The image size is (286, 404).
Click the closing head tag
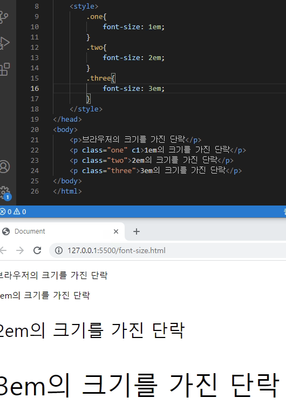click(x=67, y=120)
